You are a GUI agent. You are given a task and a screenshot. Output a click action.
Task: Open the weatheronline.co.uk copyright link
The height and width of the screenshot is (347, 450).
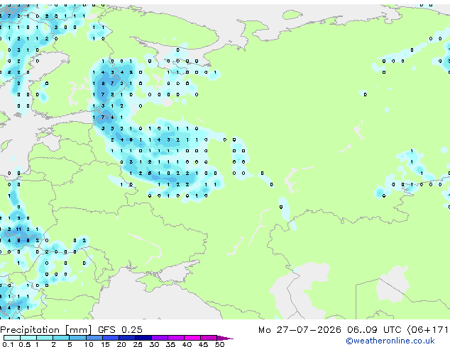click(x=390, y=341)
